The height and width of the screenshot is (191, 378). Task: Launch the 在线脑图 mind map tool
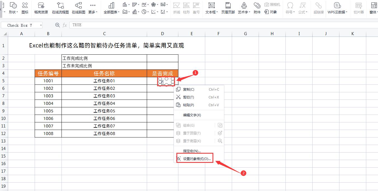coord(78,8)
